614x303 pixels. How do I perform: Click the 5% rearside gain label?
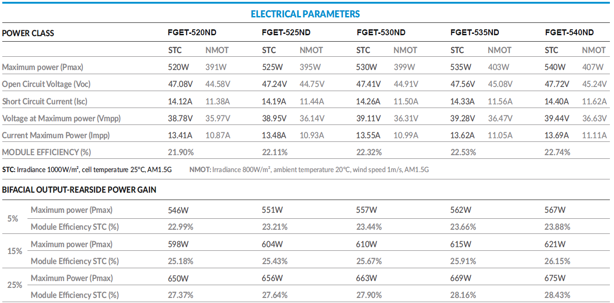(x=13, y=218)
